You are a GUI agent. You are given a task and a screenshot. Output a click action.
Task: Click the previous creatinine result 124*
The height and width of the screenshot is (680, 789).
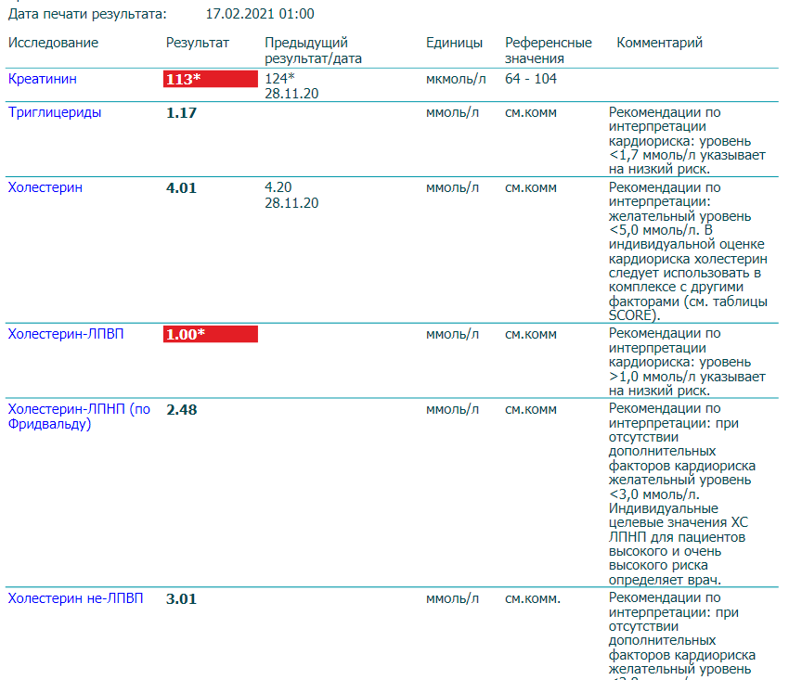click(279, 79)
